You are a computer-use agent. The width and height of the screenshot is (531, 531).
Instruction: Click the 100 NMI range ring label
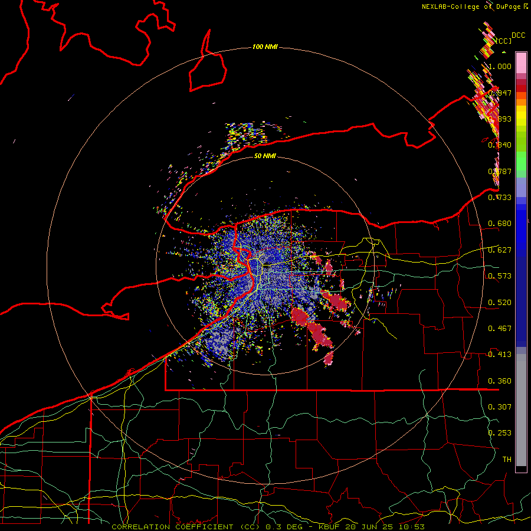pos(265,47)
